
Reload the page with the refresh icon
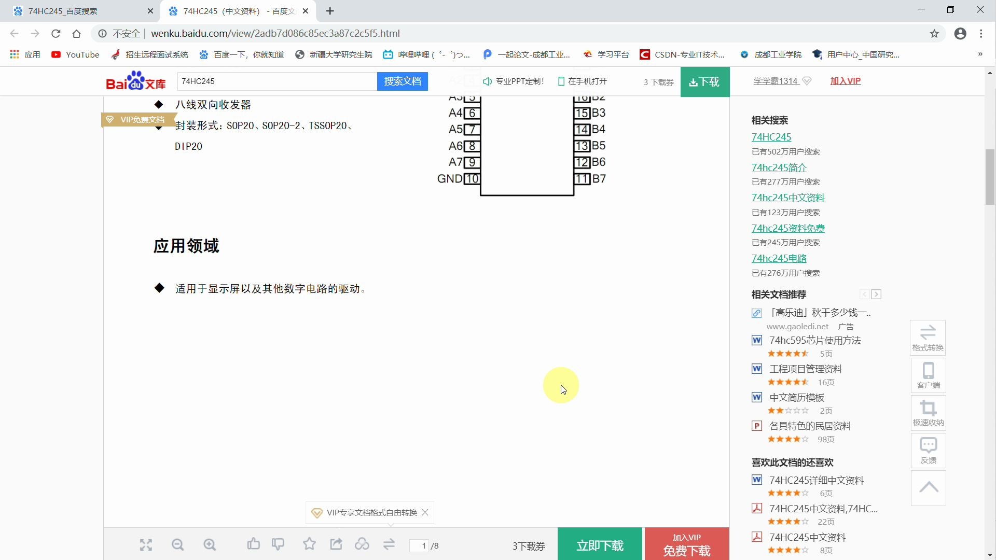pos(56,34)
